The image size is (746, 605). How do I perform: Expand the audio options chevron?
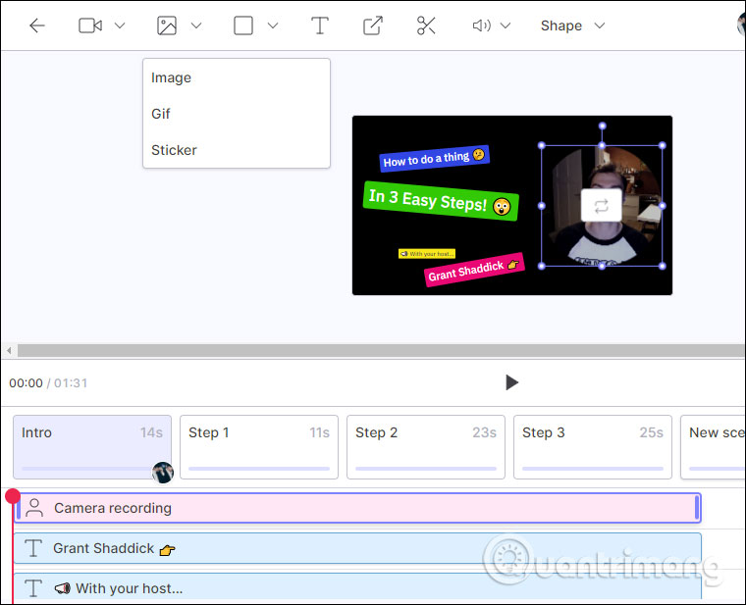pyautogui.click(x=506, y=26)
